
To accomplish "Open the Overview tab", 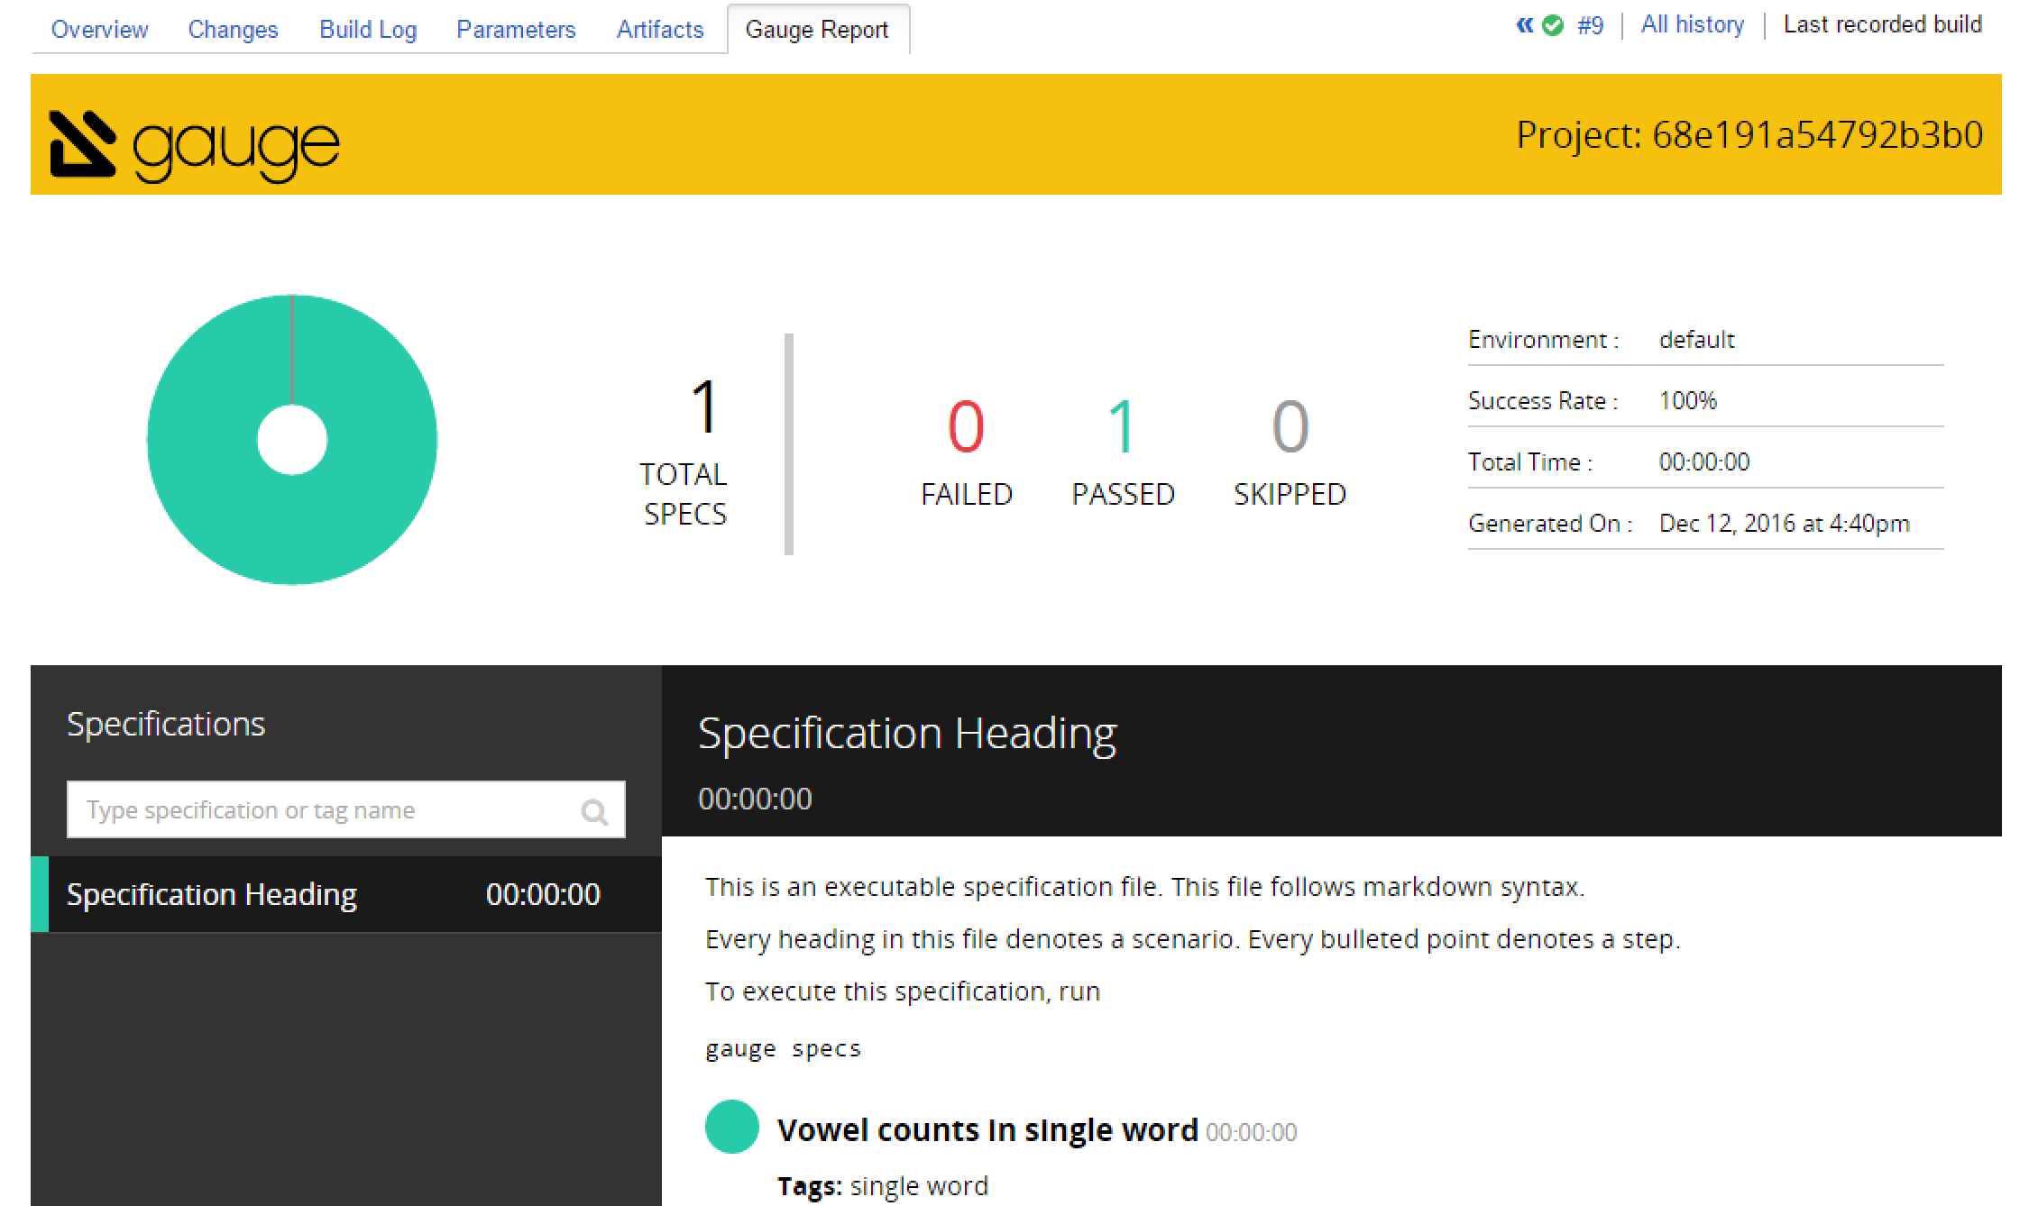I will pyautogui.click(x=99, y=30).
